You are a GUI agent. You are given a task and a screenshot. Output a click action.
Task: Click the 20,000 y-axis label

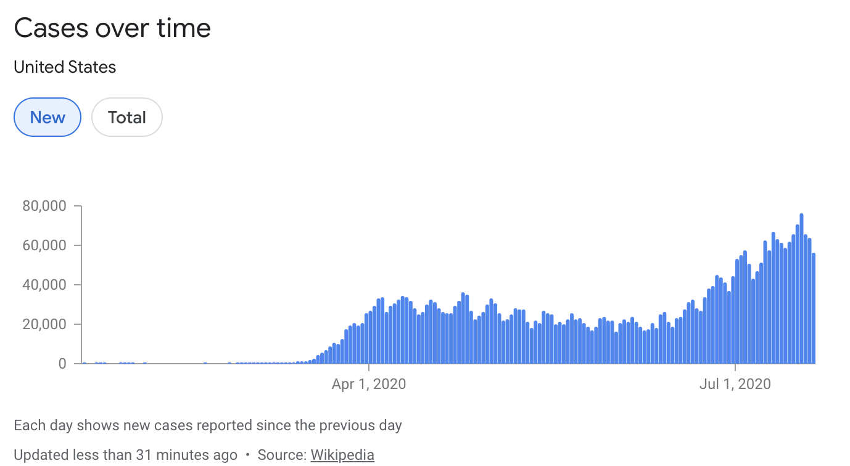click(44, 324)
